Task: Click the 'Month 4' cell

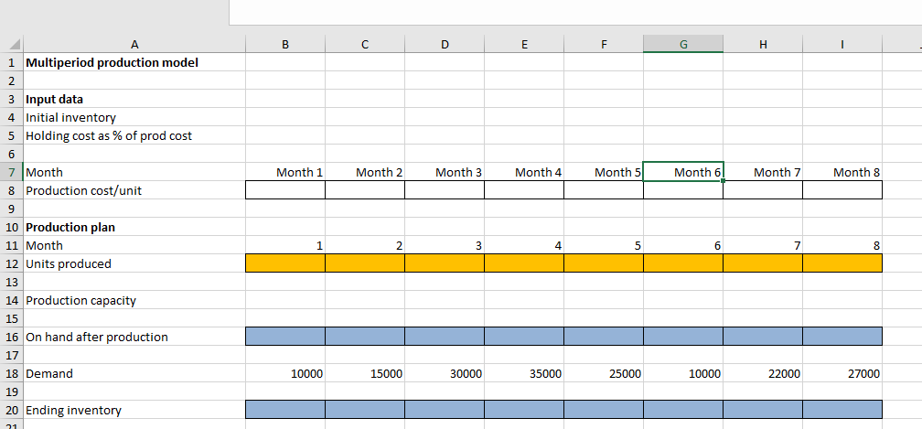Action: 524,172
